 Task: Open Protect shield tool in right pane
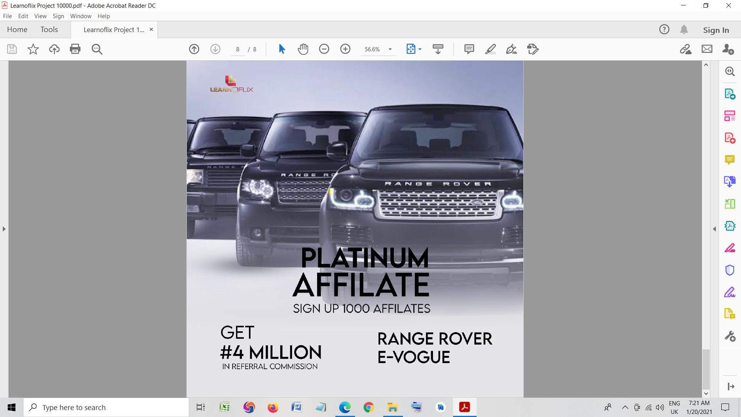pyautogui.click(x=730, y=270)
